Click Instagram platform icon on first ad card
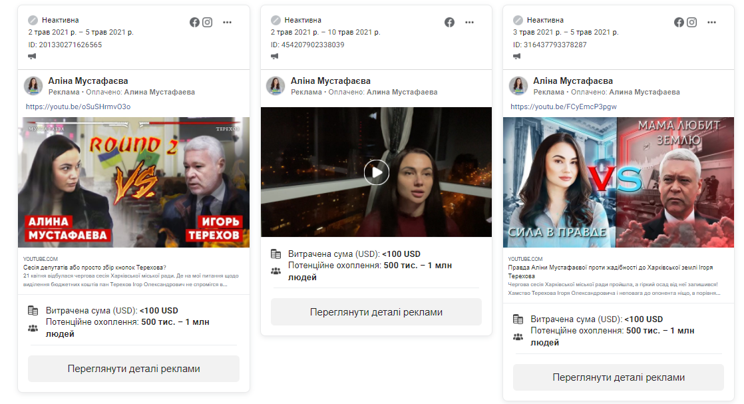 coord(208,22)
